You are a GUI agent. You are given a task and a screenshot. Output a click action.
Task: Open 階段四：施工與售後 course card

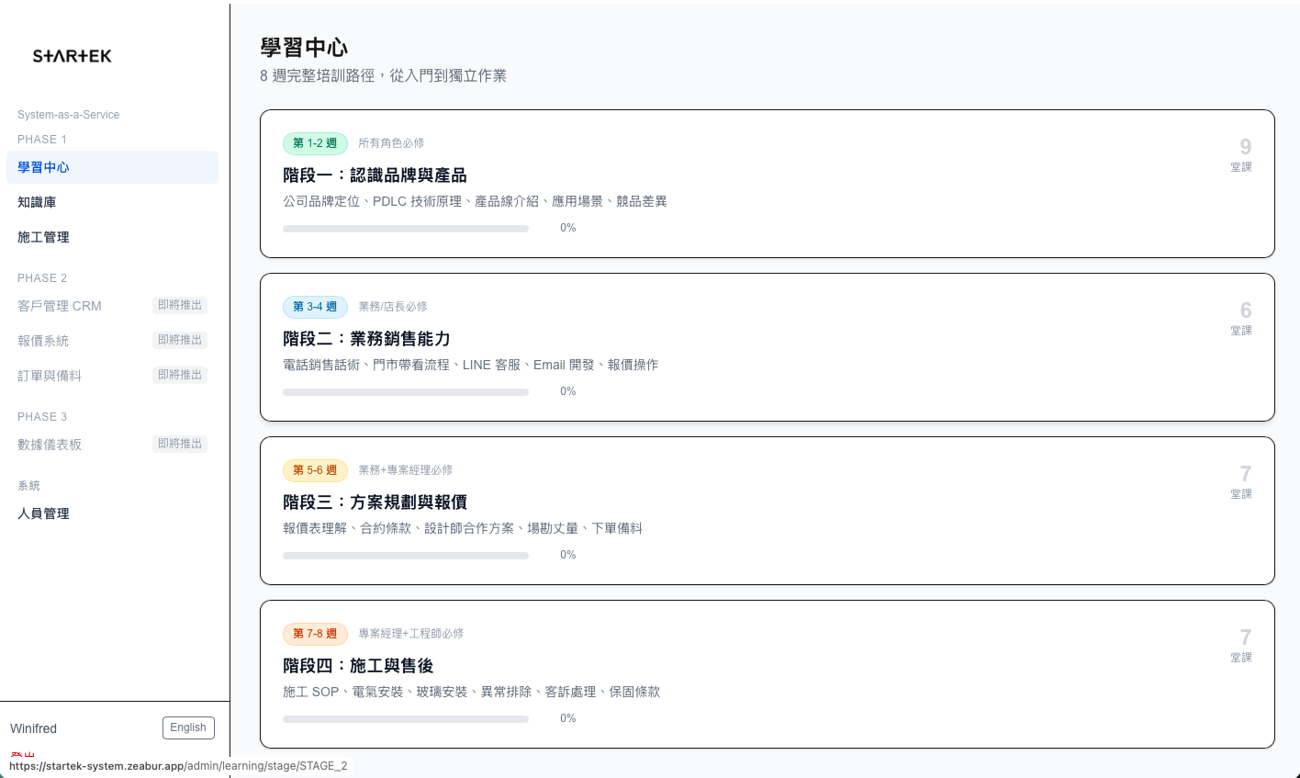pos(768,673)
